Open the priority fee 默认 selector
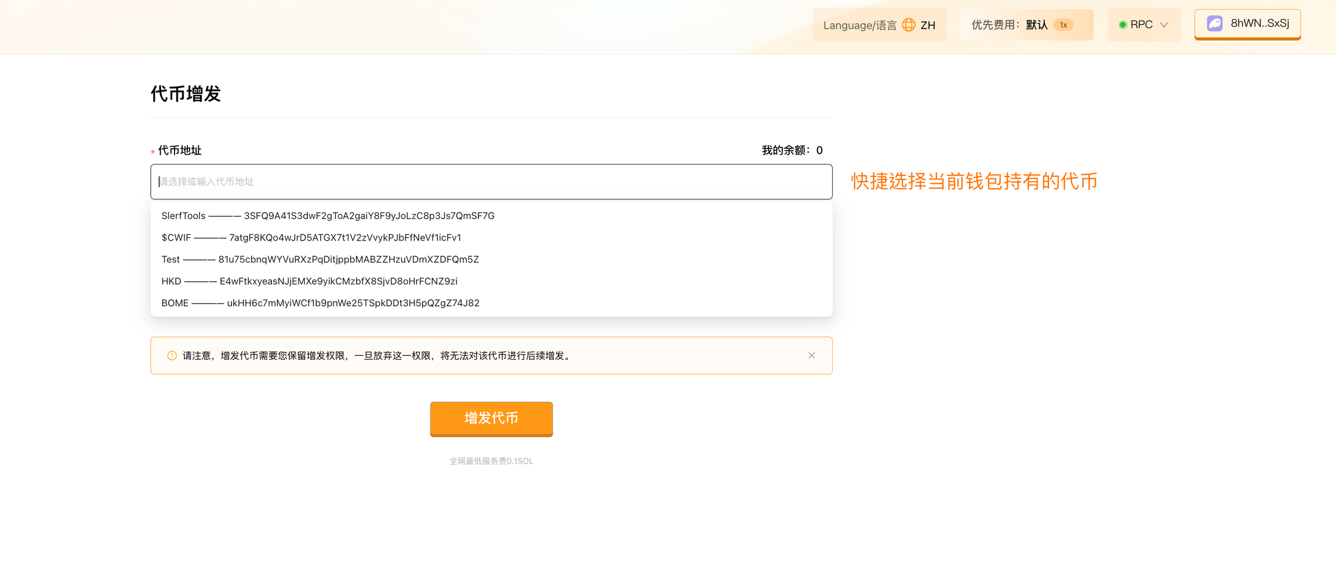The width and height of the screenshot is (1336, 568). pyautogui.click(x=1036, y=25)
